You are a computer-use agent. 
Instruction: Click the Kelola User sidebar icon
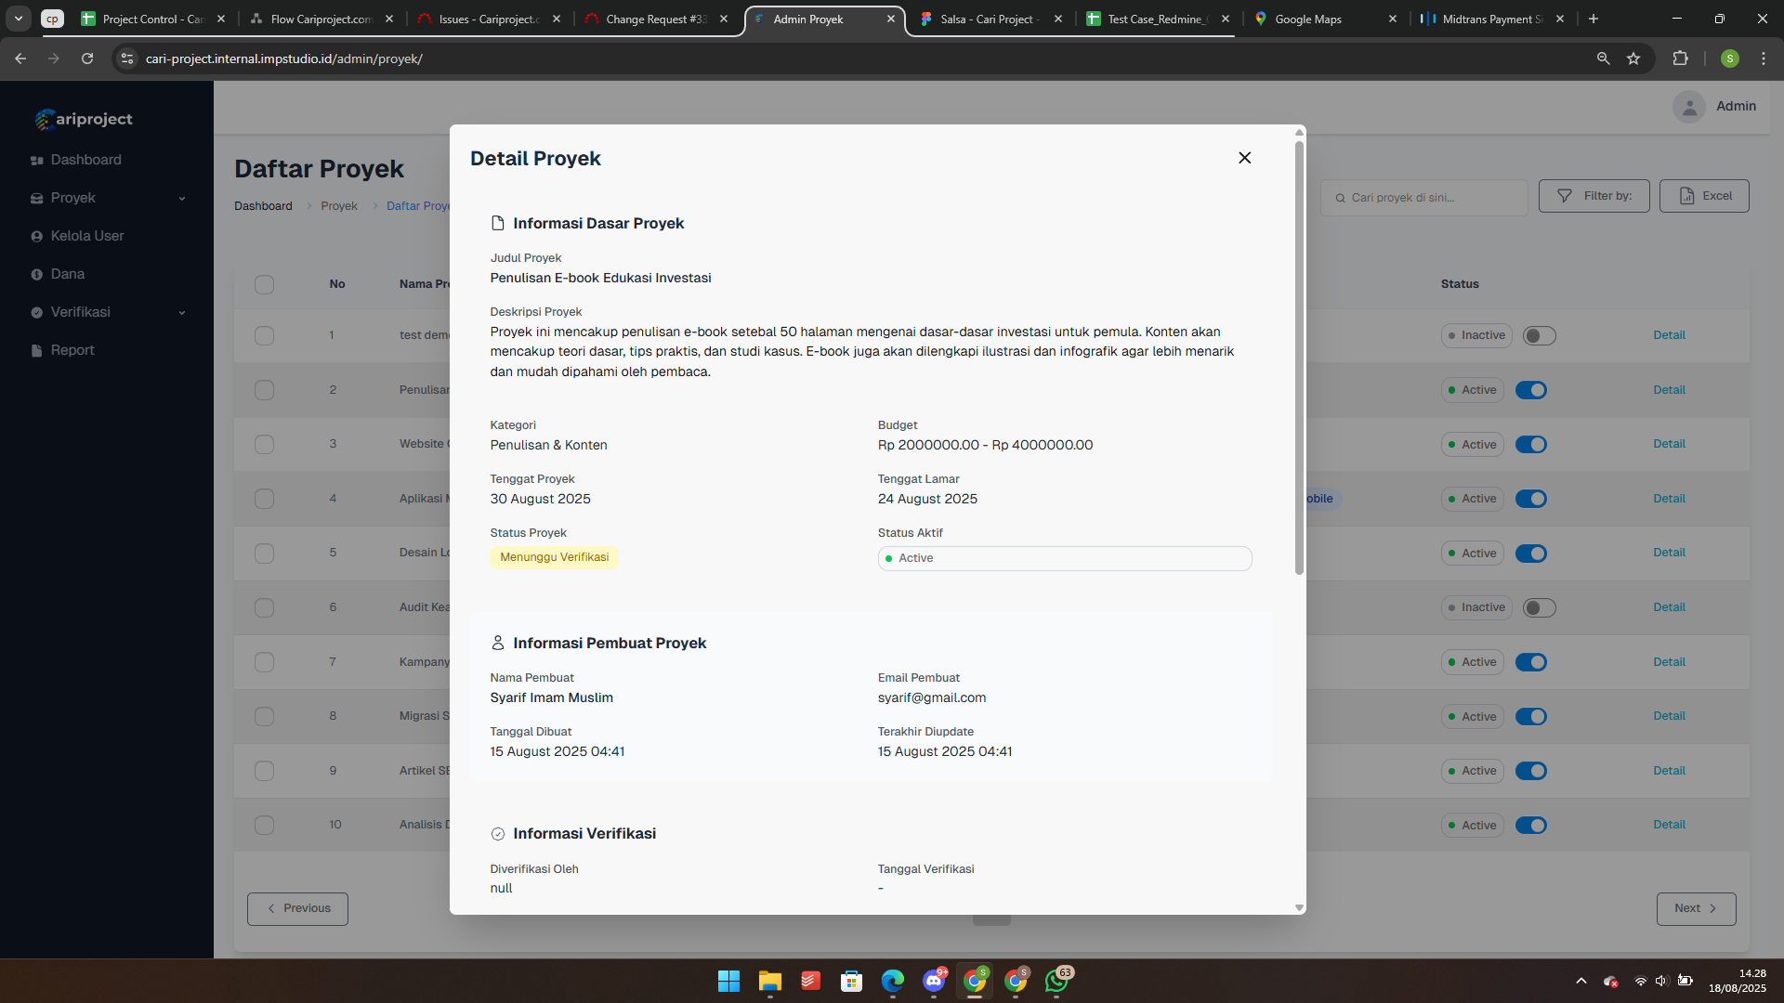coord(37,237)
